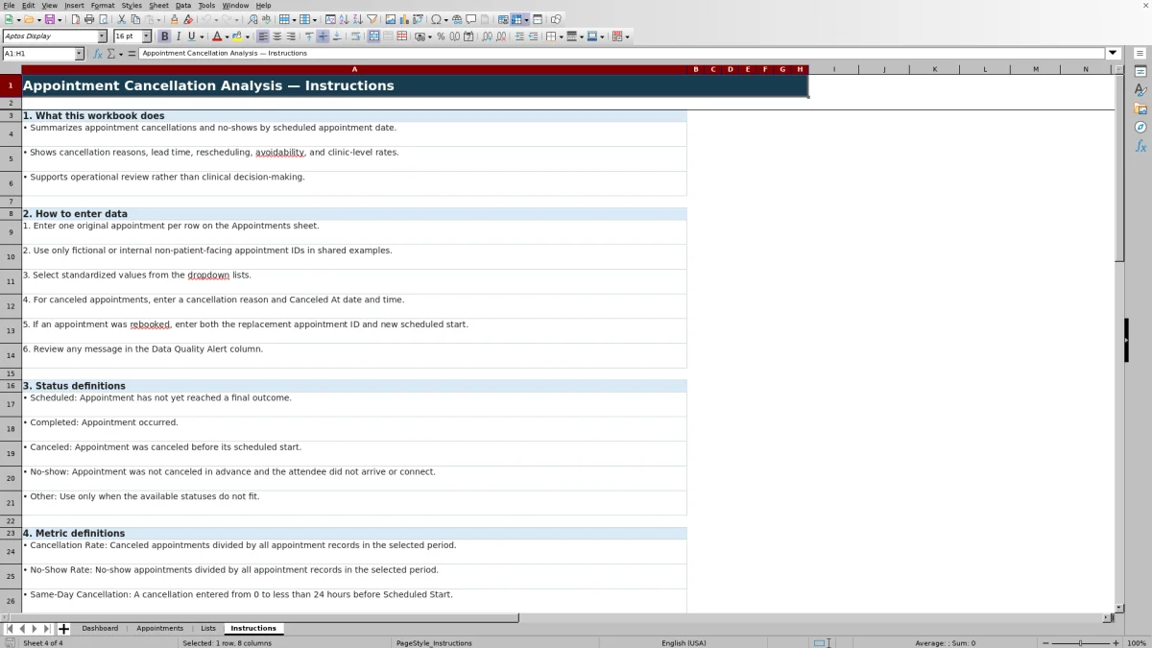This screenshot has width=1152, height=648.
Task: Open the Select Function sum dropdown arrow
Action: click(121, 54)
